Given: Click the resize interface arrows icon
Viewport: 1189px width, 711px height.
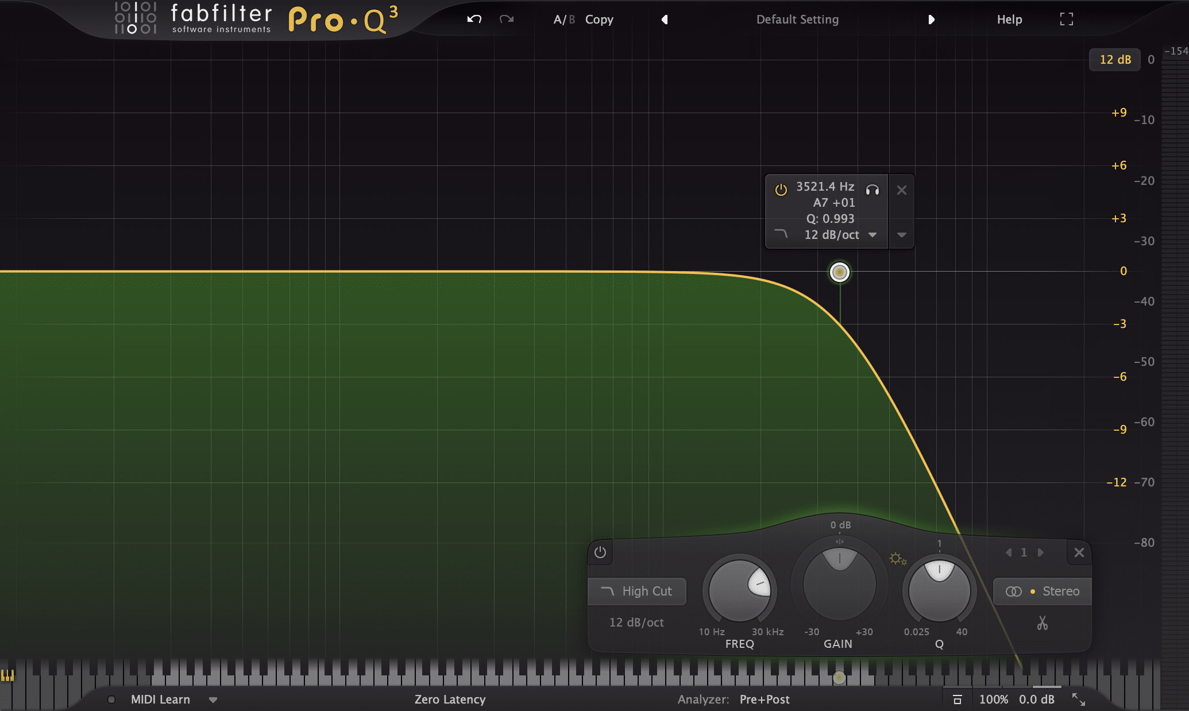Looking at the screenshot, I should click(x=1079, y=700).
